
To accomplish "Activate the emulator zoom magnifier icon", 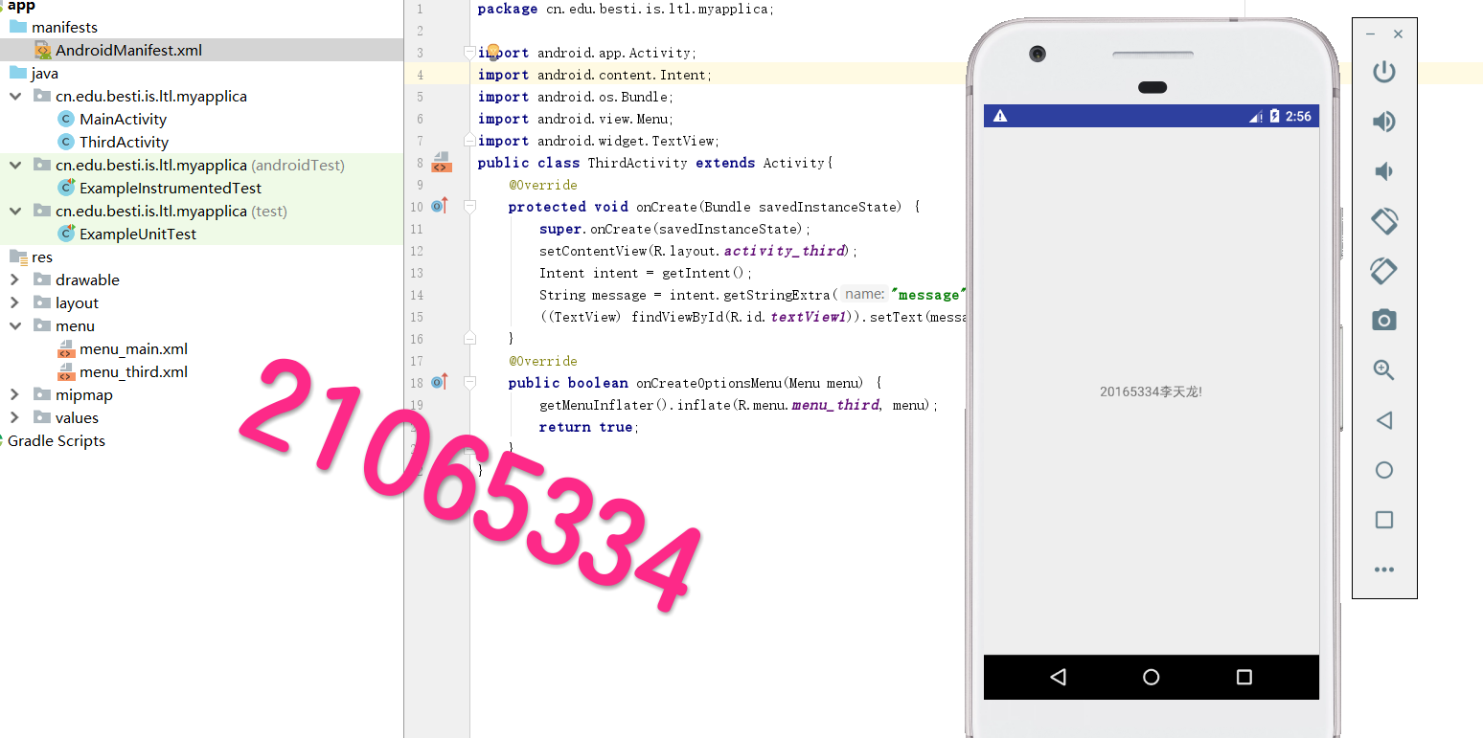I will pyautogui.click(x=1383, y=369).
